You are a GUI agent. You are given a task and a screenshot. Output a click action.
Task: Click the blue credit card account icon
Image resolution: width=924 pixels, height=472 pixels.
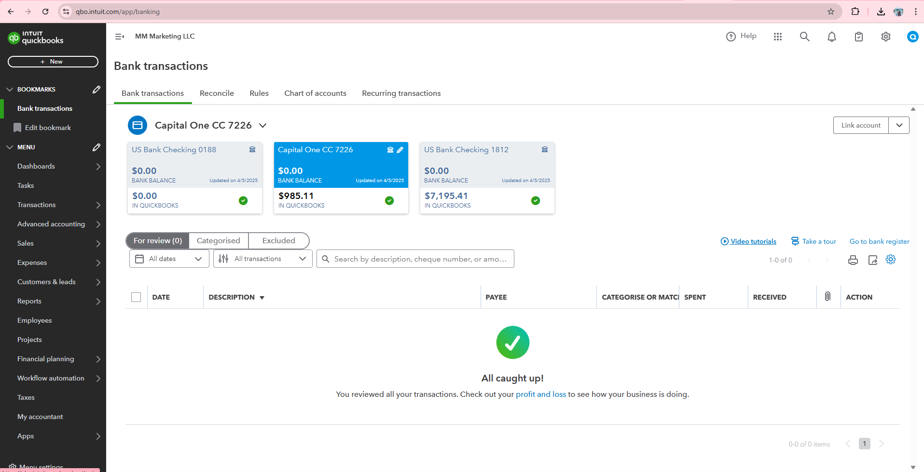138,125
